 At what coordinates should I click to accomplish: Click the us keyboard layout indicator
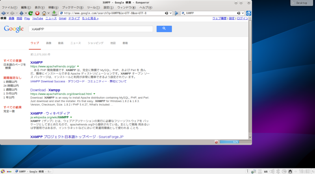[x=266, y=172]
